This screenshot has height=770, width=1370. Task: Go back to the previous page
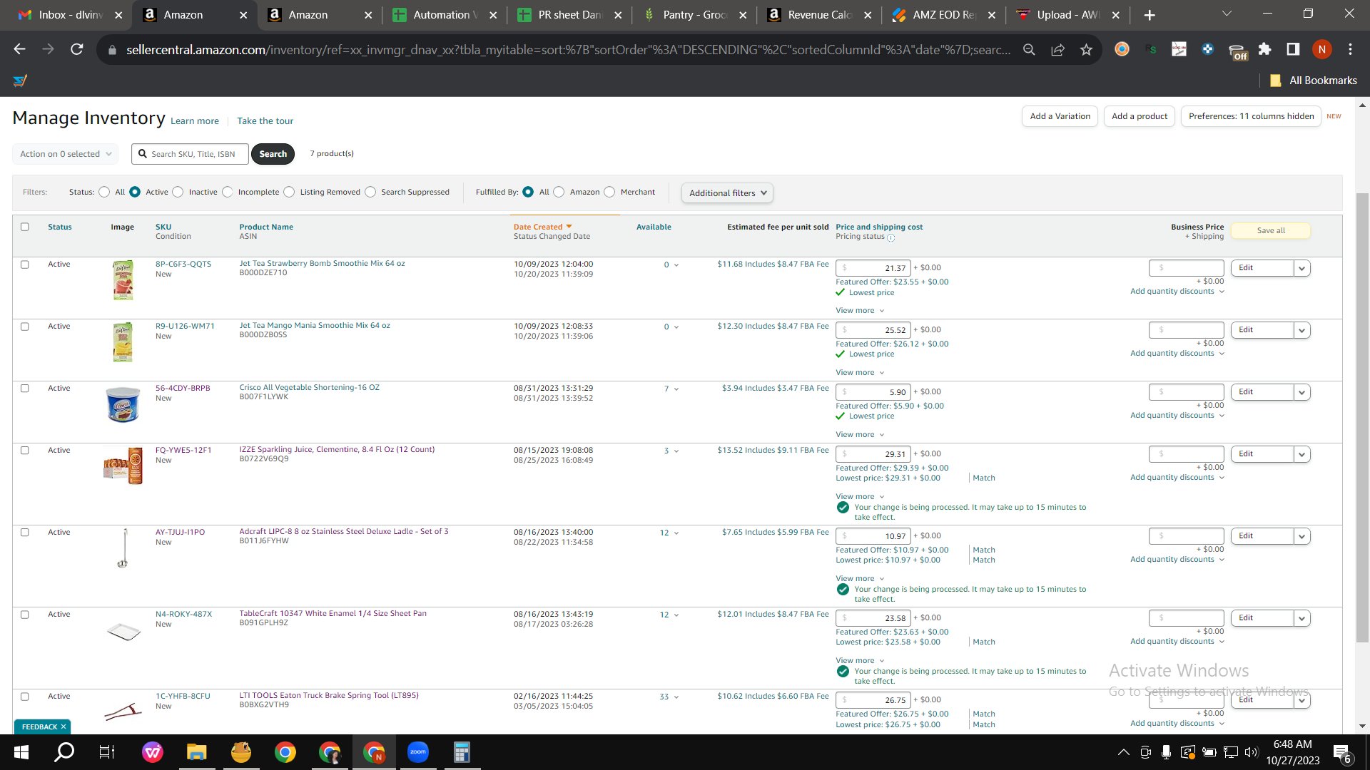point(19,49)
